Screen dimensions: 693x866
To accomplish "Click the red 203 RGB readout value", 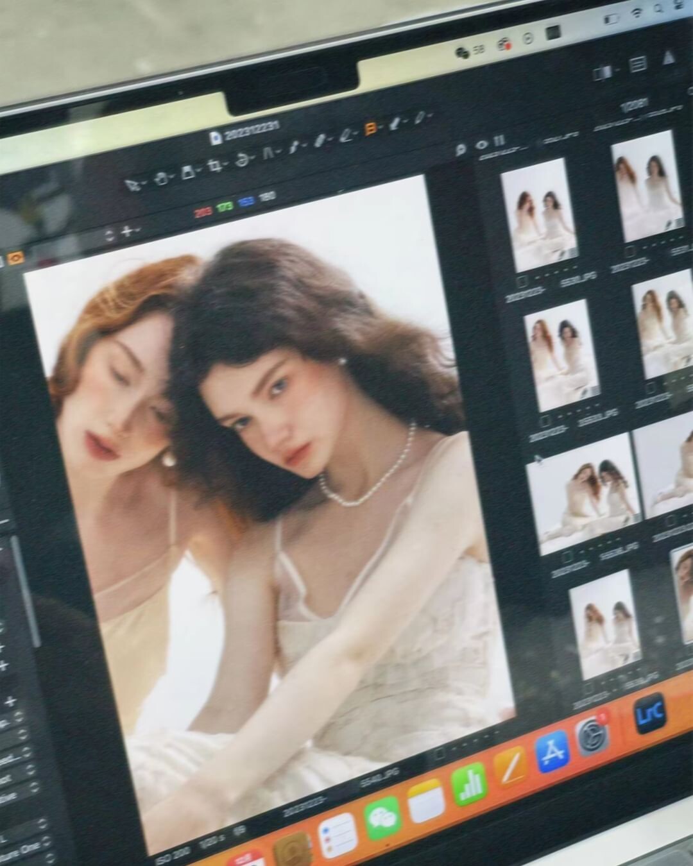I will (x=204, y=211).
